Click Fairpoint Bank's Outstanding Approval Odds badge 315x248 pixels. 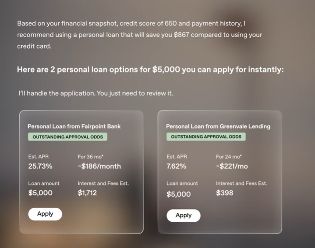tap(67, 137)
